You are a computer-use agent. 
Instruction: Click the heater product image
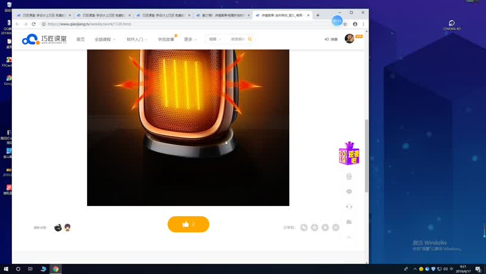click(188, 128)
